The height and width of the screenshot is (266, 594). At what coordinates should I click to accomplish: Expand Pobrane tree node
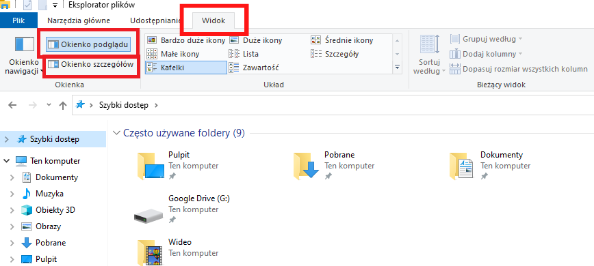[x=12, y=243]
